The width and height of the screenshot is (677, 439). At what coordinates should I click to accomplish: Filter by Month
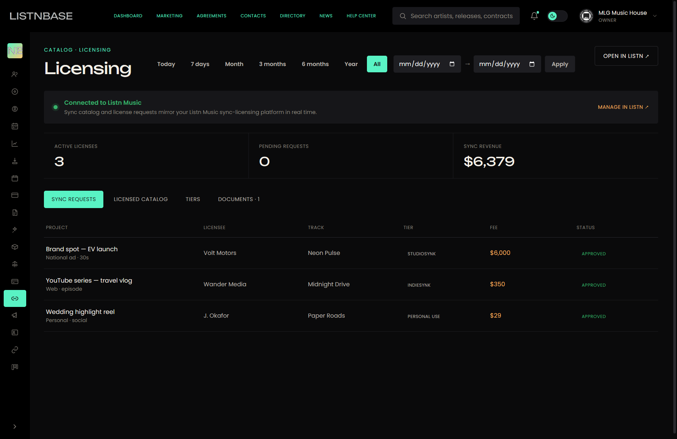pyautogui.click(x=234, y=64)
